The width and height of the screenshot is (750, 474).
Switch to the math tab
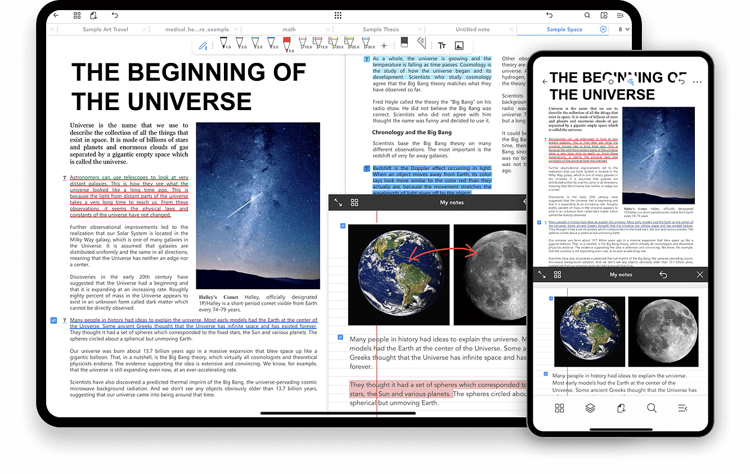pos(289,29)
